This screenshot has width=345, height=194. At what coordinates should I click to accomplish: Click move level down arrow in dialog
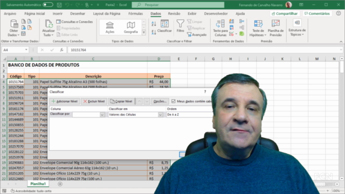(147, 101)
